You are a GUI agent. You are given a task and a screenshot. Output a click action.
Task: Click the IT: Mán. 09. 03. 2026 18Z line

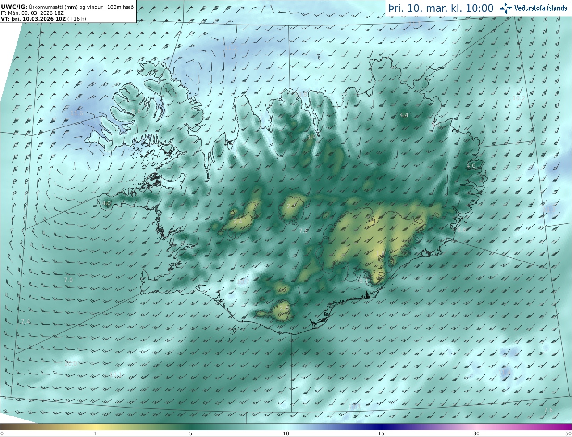tap(33, 13)
